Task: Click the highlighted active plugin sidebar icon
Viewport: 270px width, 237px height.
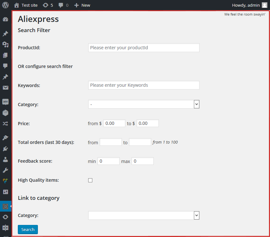Action: [x=5, y=206]
